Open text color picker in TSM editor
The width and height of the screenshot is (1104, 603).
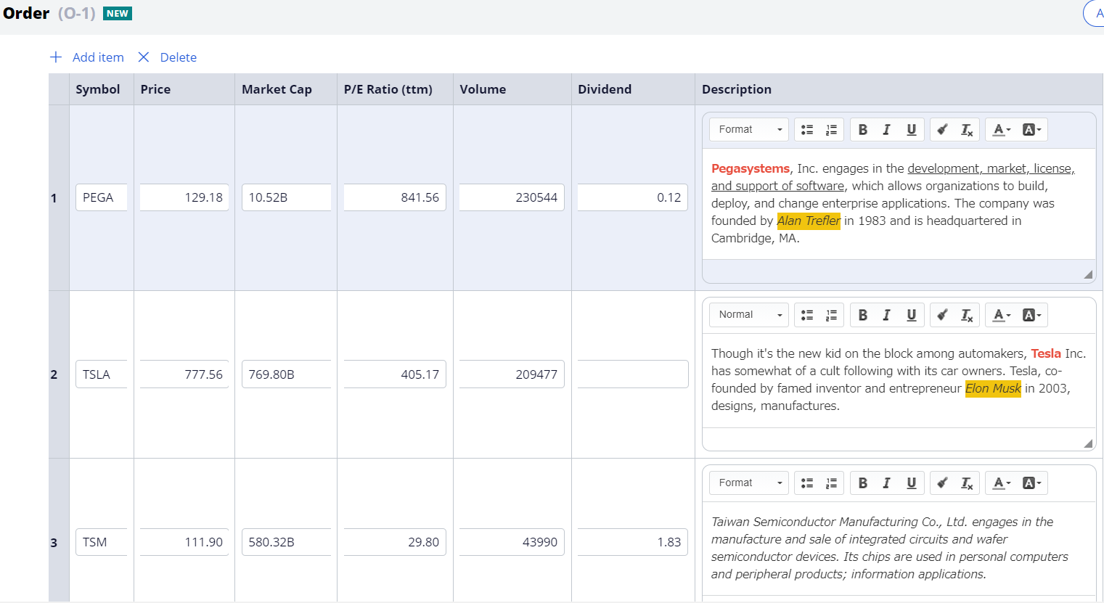pyautogui.click(x=1002, y=483)
